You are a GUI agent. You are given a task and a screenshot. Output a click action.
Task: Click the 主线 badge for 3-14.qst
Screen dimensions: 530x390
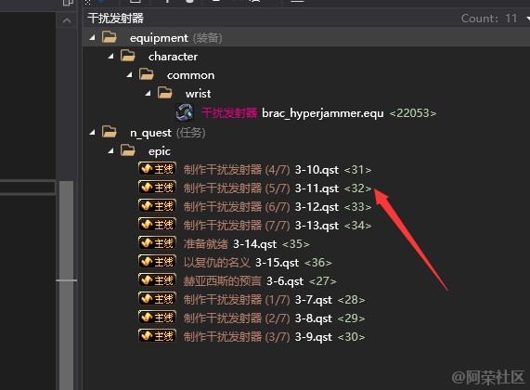[157, 243]
